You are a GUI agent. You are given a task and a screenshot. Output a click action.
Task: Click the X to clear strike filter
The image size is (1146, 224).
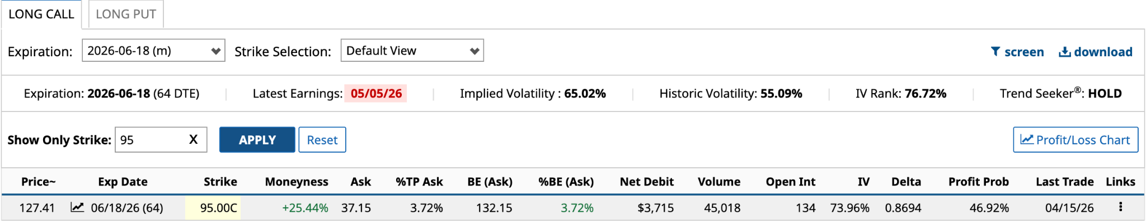pos(193,140)
